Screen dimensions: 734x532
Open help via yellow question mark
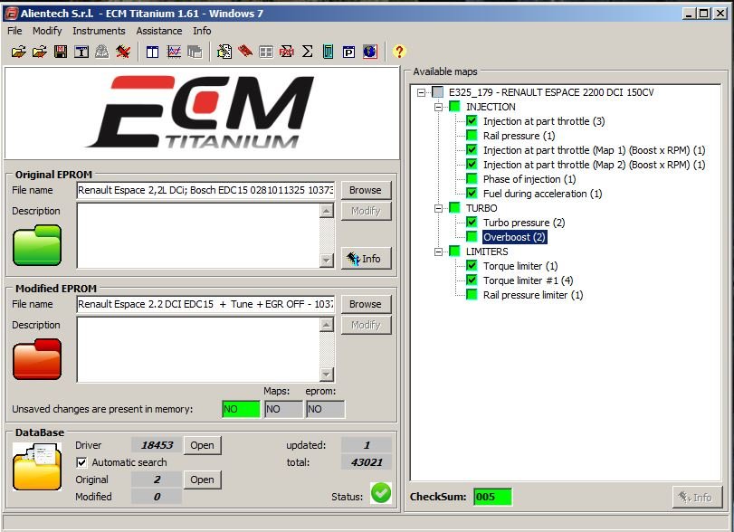tap(399, 52)
